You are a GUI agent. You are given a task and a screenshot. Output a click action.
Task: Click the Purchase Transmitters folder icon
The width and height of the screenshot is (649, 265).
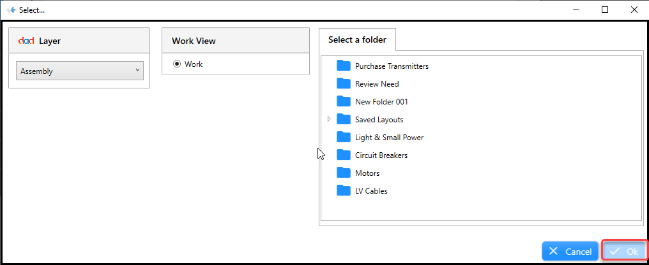344,66
